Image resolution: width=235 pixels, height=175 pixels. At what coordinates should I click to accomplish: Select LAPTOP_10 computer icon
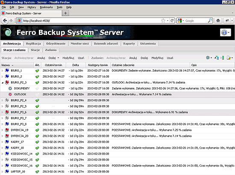click(x=7, y=172)
